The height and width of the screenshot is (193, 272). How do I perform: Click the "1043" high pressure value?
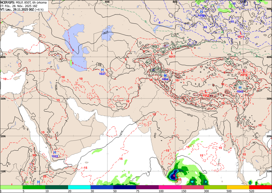click(x=240, y=91)
